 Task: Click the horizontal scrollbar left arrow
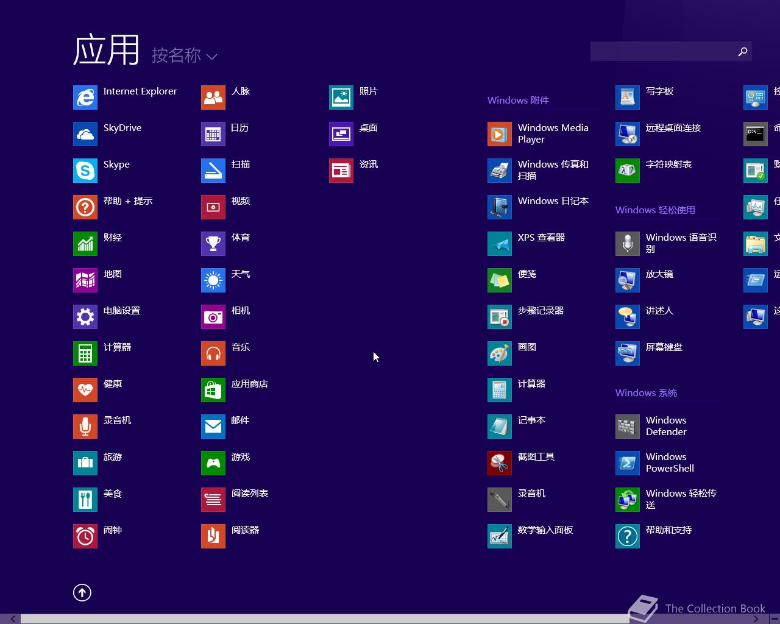coord(13,619)
